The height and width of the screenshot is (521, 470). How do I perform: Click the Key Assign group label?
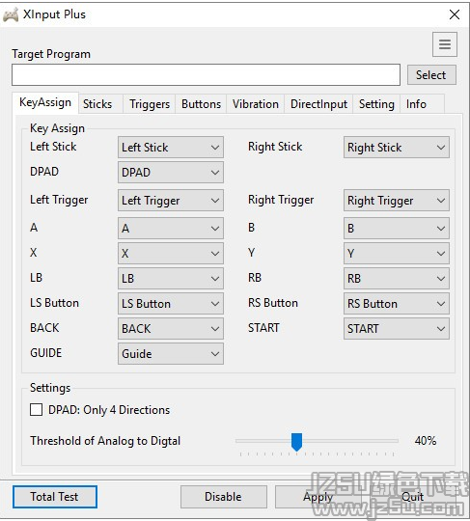tap(57, 128)
